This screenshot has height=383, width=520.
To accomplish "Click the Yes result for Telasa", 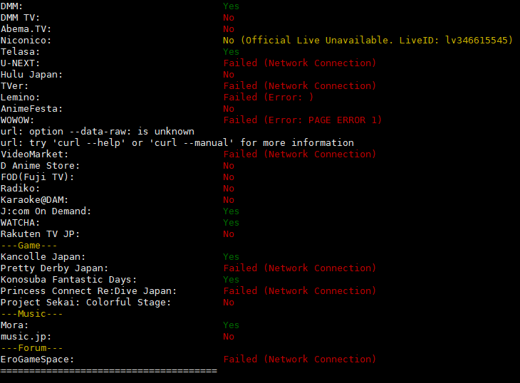I will point(231,52).
